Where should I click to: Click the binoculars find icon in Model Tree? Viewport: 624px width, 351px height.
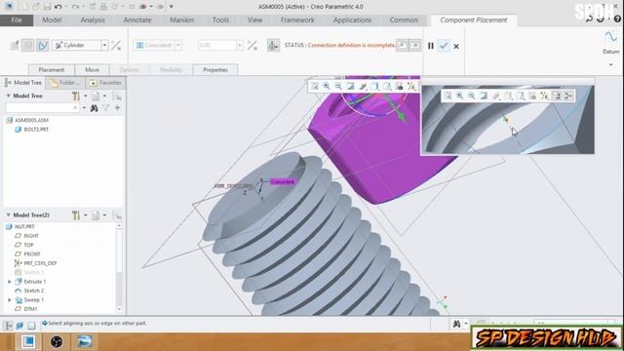[x=94, y=108]
